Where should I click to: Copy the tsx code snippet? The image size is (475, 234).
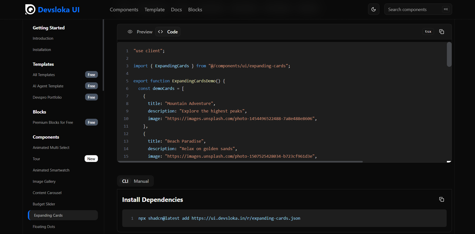[442, 32]
